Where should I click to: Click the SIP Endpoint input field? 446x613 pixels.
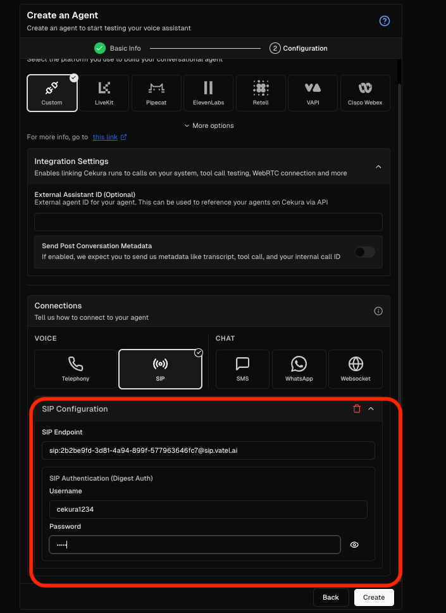[x=208, y=450]
